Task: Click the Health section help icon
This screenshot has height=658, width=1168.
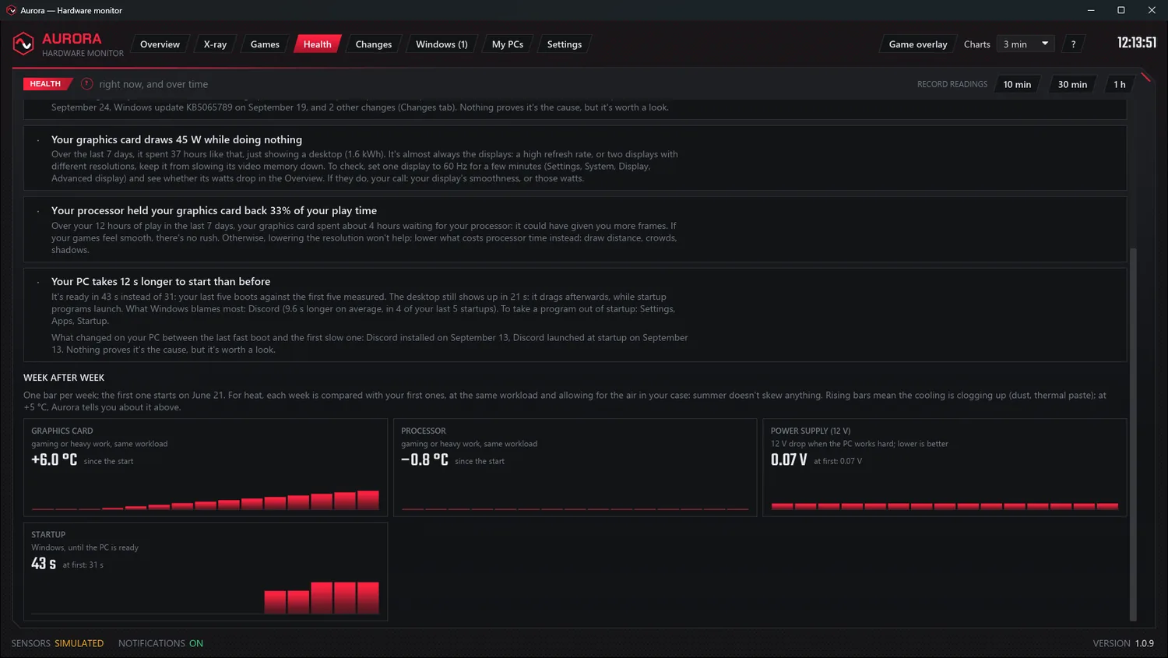Action: 87,84
